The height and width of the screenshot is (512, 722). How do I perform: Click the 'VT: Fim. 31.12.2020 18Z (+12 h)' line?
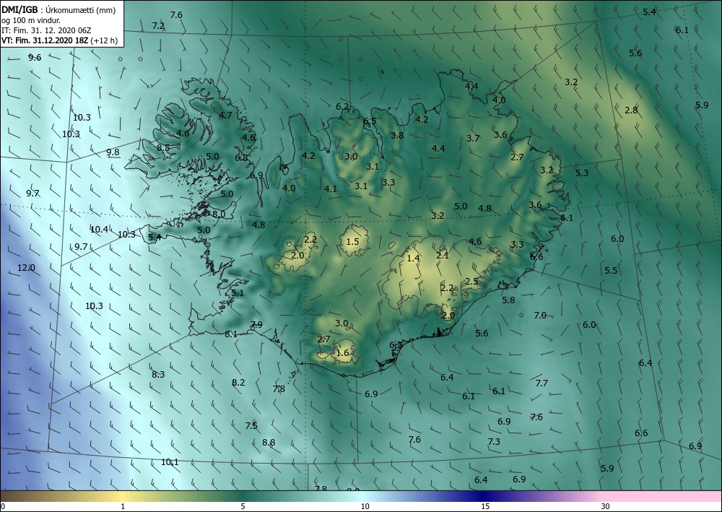click(59, 40)
